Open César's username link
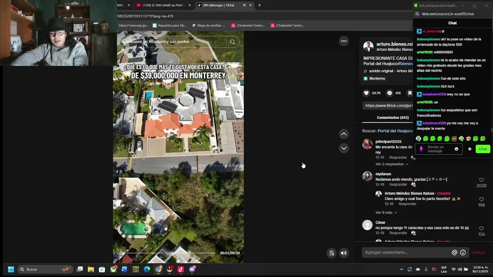493x277 pixels. click(380, 222)
